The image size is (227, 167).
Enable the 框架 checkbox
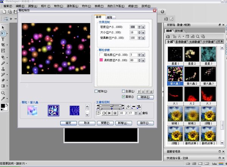point(96,91)
